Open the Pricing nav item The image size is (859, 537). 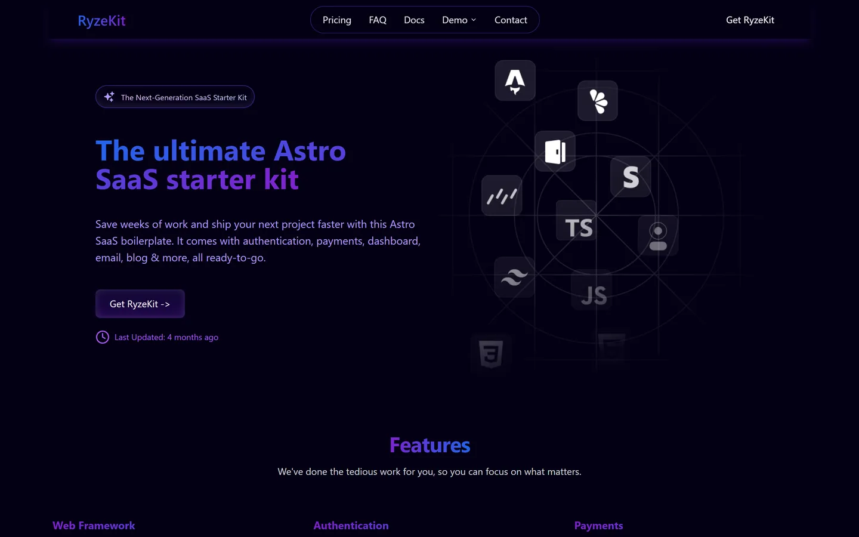pos(337,20)
